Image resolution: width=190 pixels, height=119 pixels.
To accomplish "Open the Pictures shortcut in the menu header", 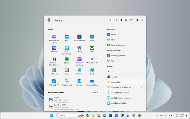I will click(x=116, y=20).
